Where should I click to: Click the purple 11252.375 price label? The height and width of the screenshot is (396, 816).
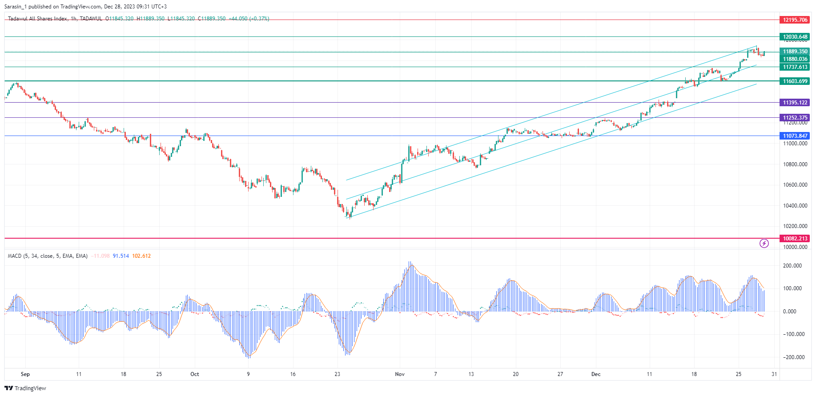tap(795, 118)
